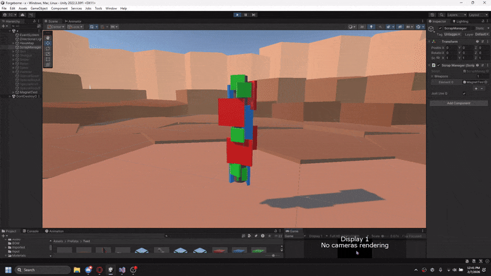Collapse the Transform component
Screen dimensions: 491x276
click(429, 41)
